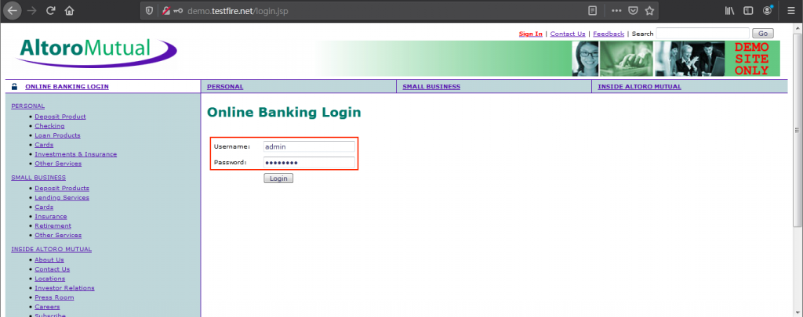
Task: Open the About Us link
Action: tap(49, 260)
